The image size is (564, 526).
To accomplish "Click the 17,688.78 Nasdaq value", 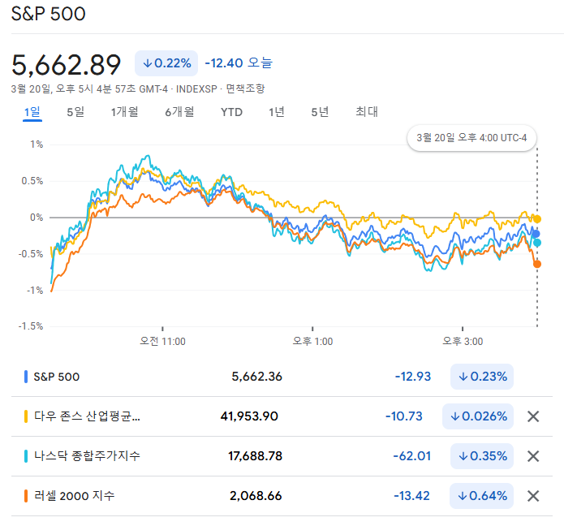I will [256, 456].
